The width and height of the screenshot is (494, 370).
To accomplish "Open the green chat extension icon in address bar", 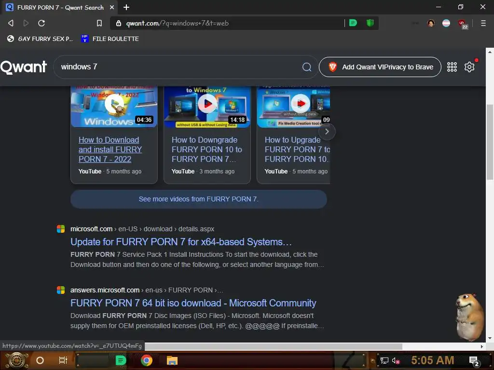I will click(x=353, y=23).
